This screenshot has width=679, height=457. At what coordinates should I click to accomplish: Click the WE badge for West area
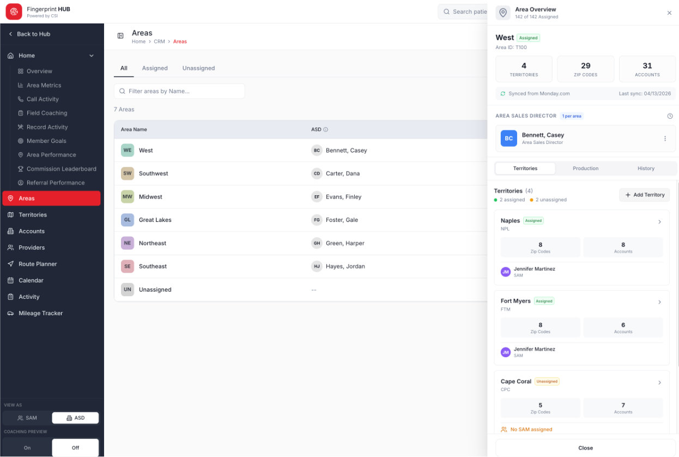pyautogui.click(x=128, y=151)
